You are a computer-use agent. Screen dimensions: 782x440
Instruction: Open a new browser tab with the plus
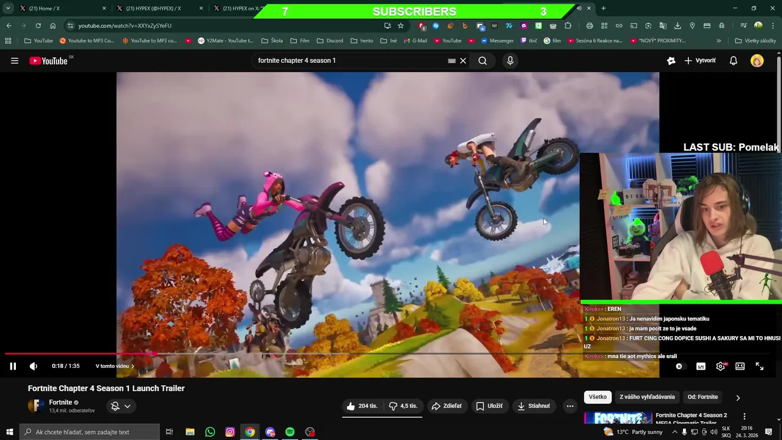click(x=604, y=9)
